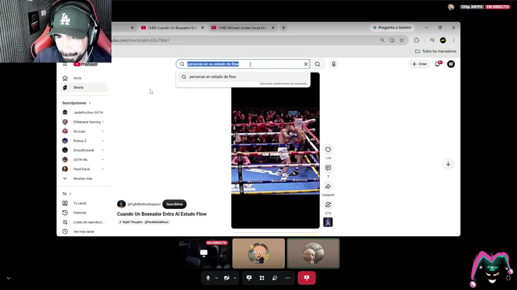Install app icon in address bar
This screenshot has width=517, height=290.
[x=392, y=40]
